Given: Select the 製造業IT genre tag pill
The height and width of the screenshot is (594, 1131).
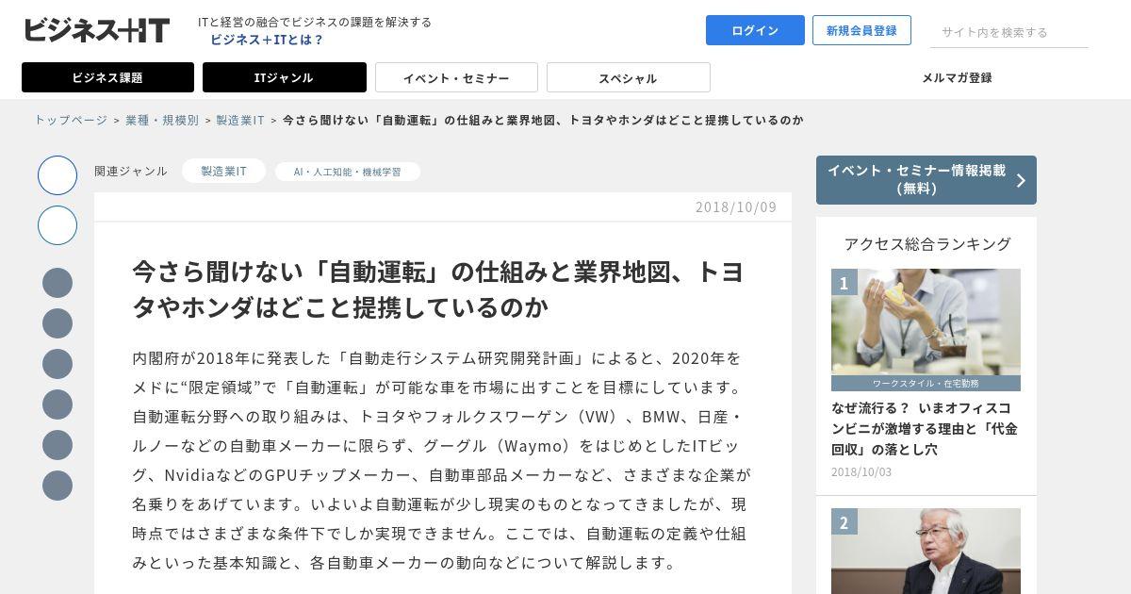Looking at the screenshot, I should (x=223, y=171).
